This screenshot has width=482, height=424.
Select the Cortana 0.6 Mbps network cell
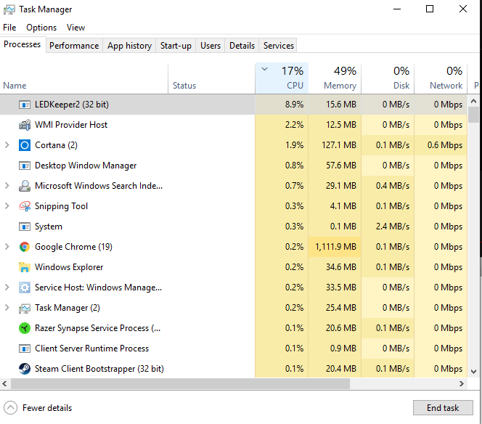[x=441, y=145]
